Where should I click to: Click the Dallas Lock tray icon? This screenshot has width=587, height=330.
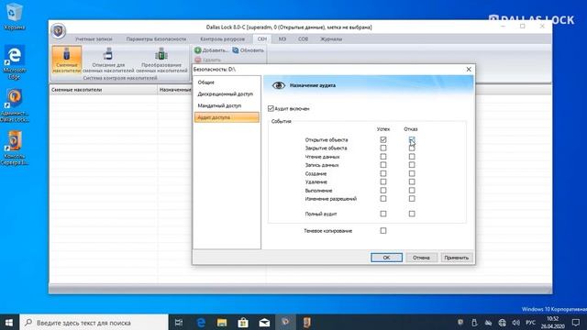tap(460, 323)
